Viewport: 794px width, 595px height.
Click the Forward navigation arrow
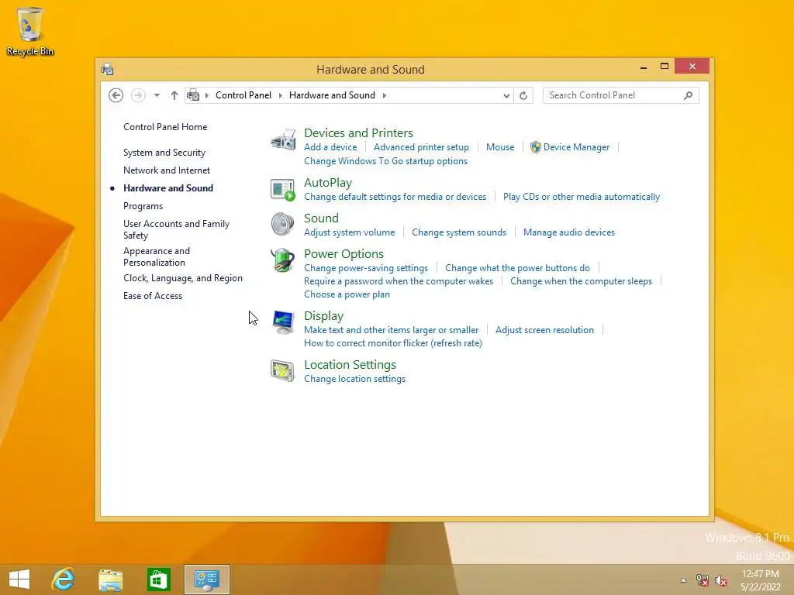coord(138,95)
